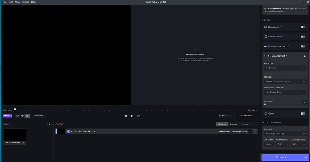Viewport: 310px width, 162px height.
Task: Click the play button under the preview
Action: (132, 116)
